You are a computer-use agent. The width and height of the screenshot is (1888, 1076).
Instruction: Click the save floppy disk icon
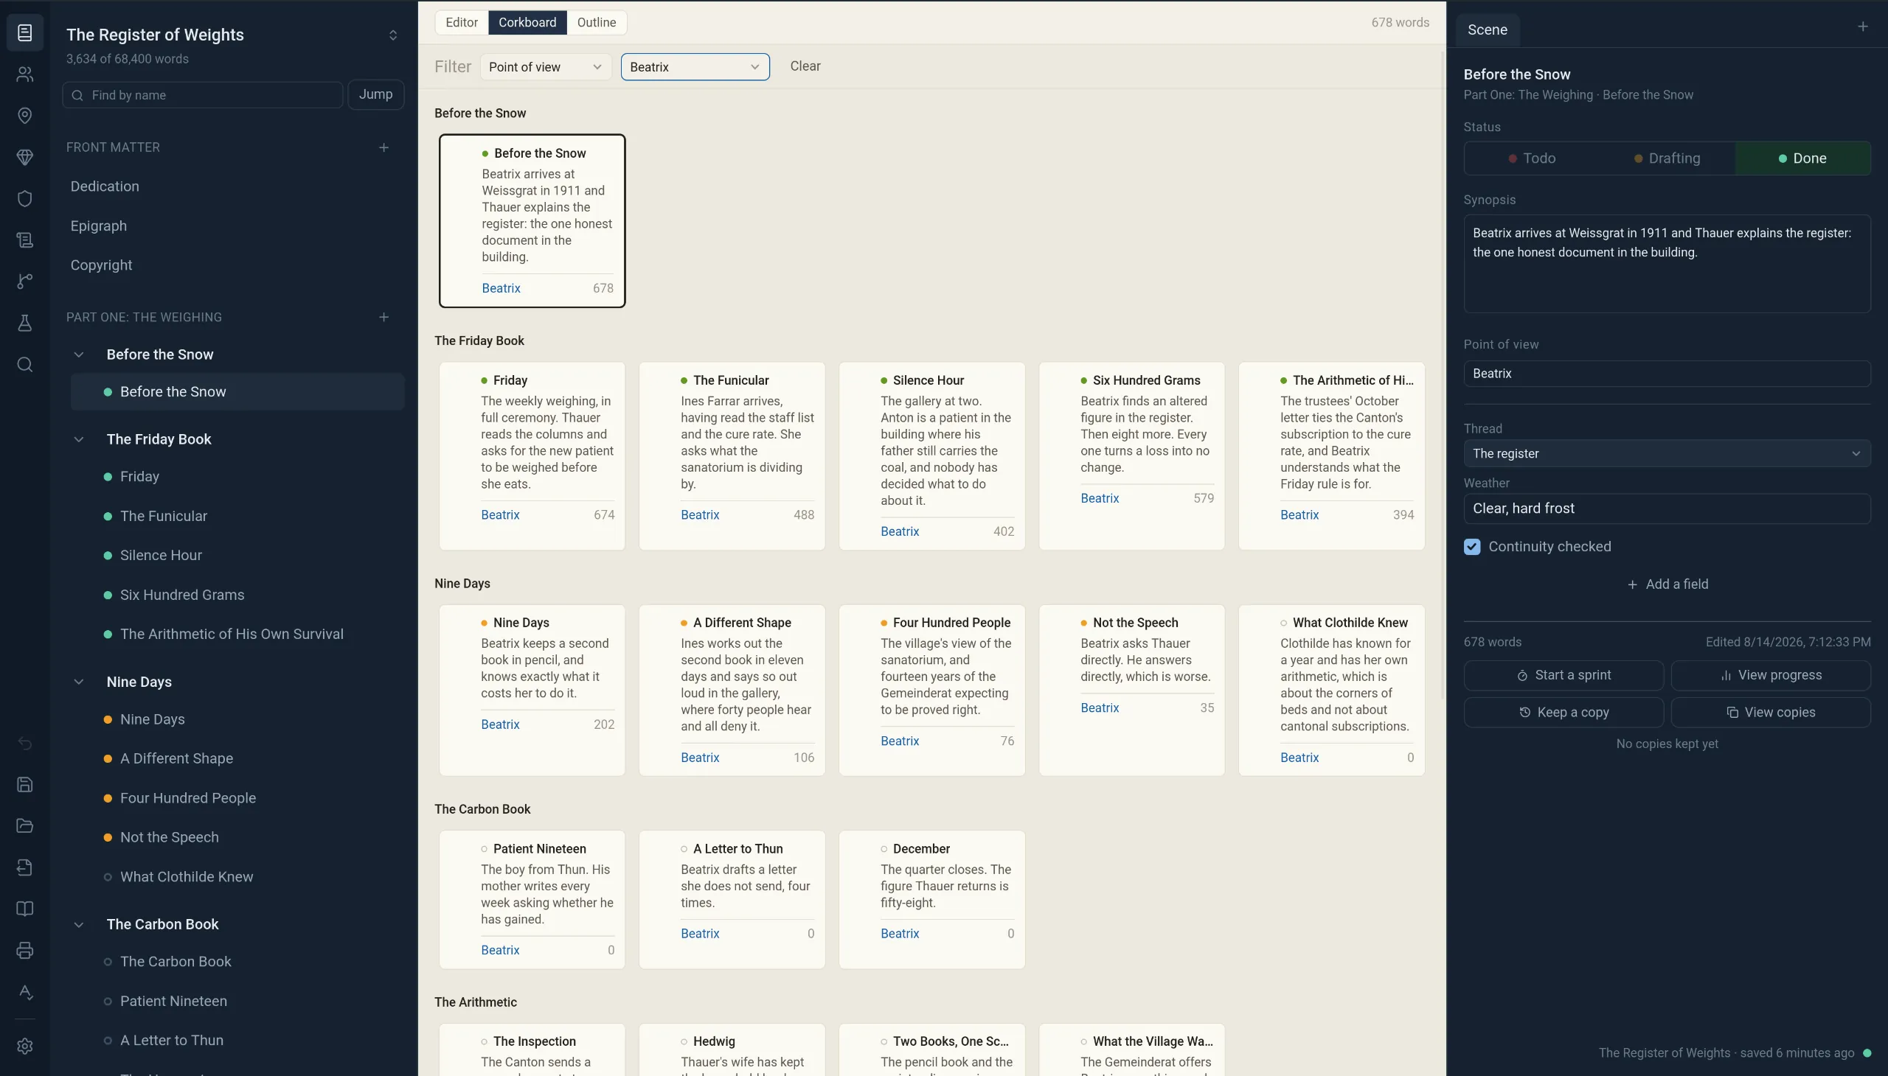[24, 784]
